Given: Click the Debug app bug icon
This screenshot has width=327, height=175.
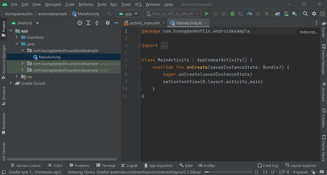Looking at the screenshot, I should [232, 14].
